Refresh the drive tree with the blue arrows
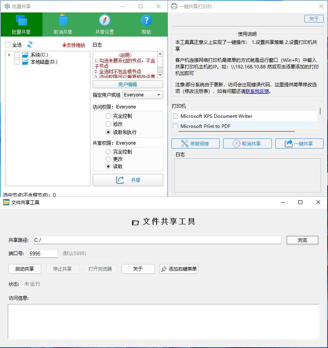This screenshot has width=328, height=348. coord(30,44)
